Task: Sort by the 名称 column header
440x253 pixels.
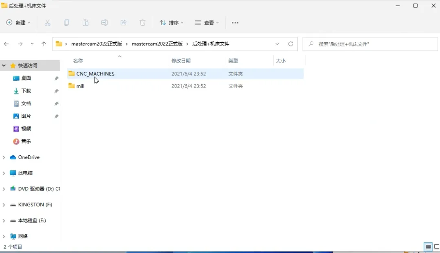Action: 78,61
